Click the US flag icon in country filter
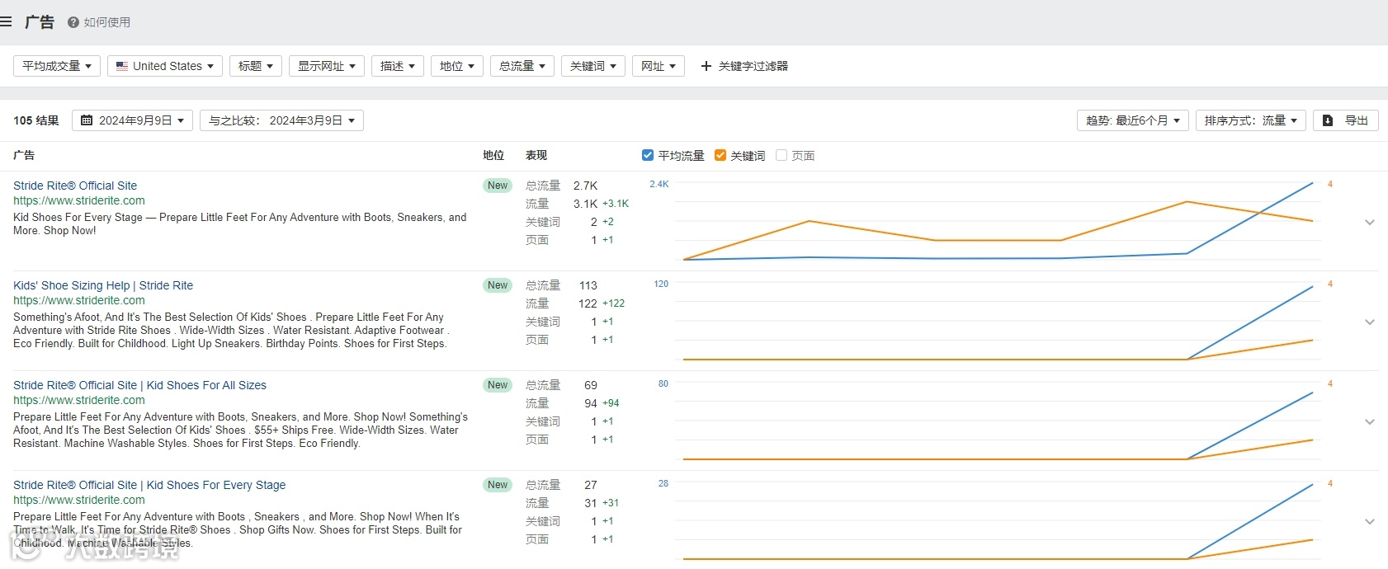Screen dimensions: 1388x569 point(122,66)
